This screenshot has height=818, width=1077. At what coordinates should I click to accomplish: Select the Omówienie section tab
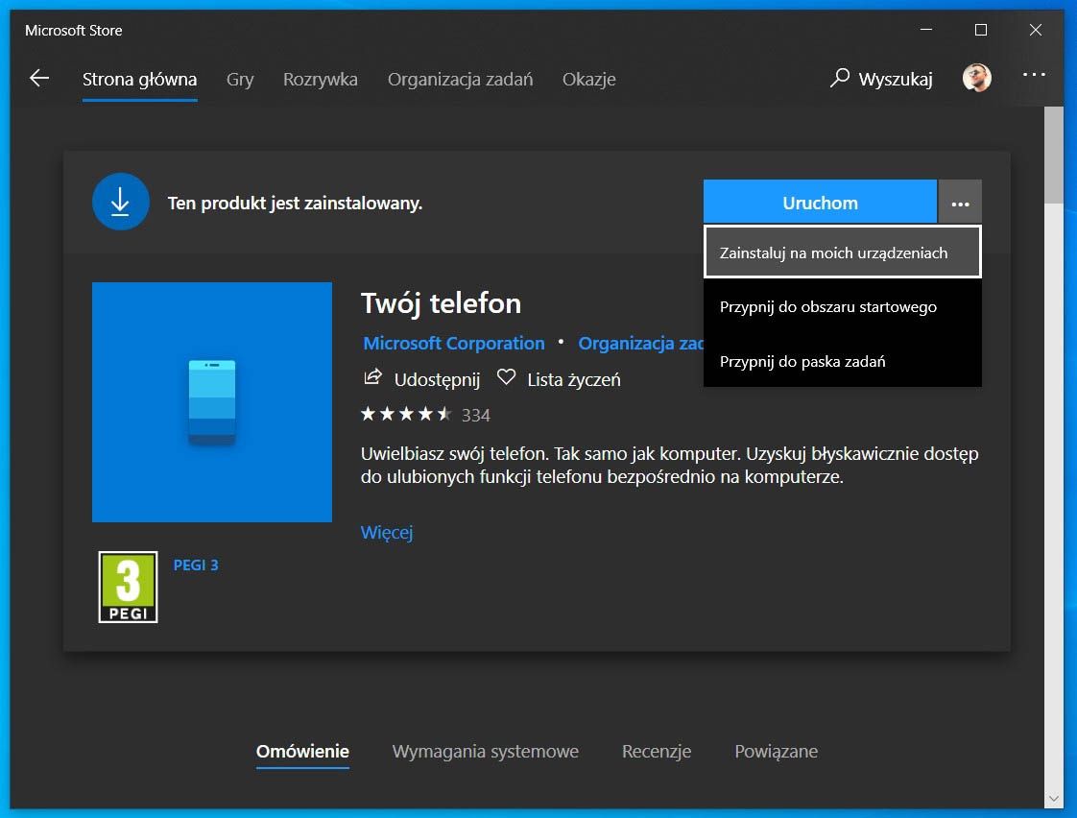coord(302,751)
